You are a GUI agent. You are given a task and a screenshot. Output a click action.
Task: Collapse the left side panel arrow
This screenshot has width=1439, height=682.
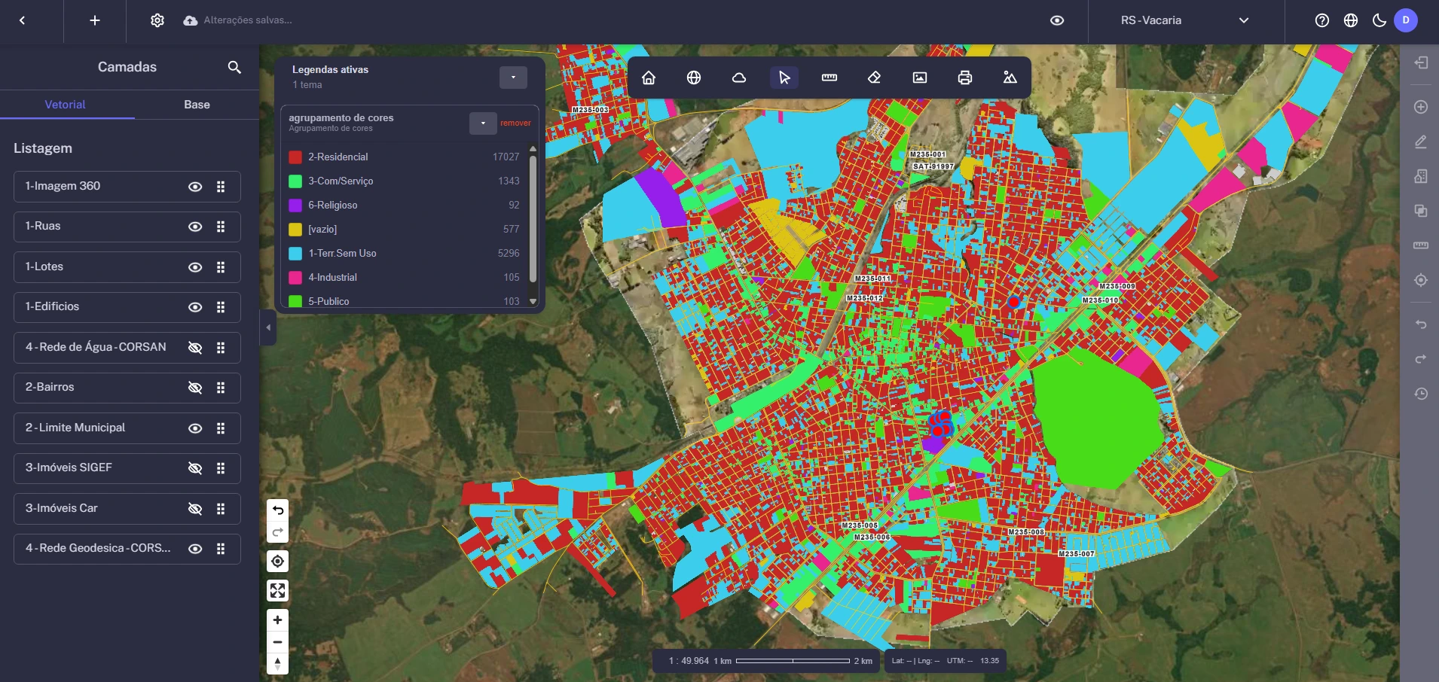[268, 327]
